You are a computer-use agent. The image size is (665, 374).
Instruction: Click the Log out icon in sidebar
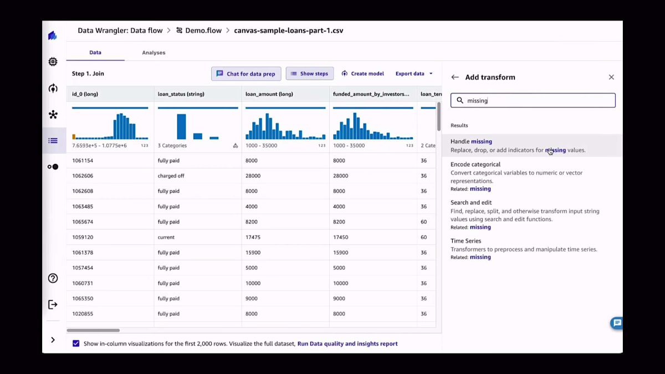[x=53, y=304]
